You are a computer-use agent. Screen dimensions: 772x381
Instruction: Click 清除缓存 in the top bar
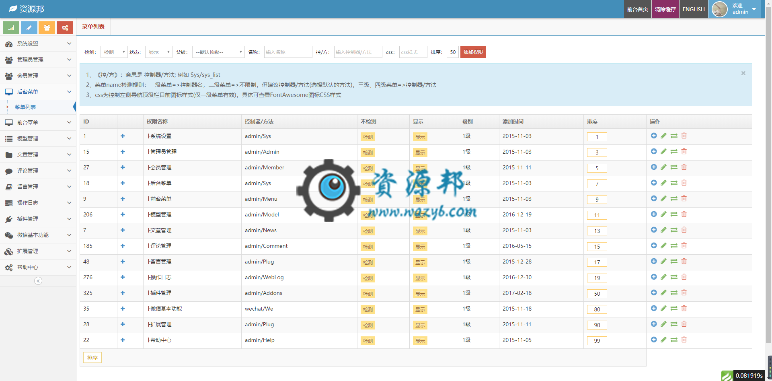(x=665, y=9)
